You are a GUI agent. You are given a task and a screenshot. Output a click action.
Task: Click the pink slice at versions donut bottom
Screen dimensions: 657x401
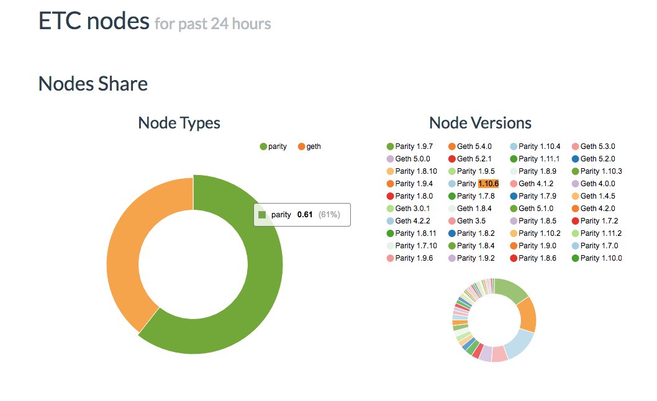[x=499, y=354]
